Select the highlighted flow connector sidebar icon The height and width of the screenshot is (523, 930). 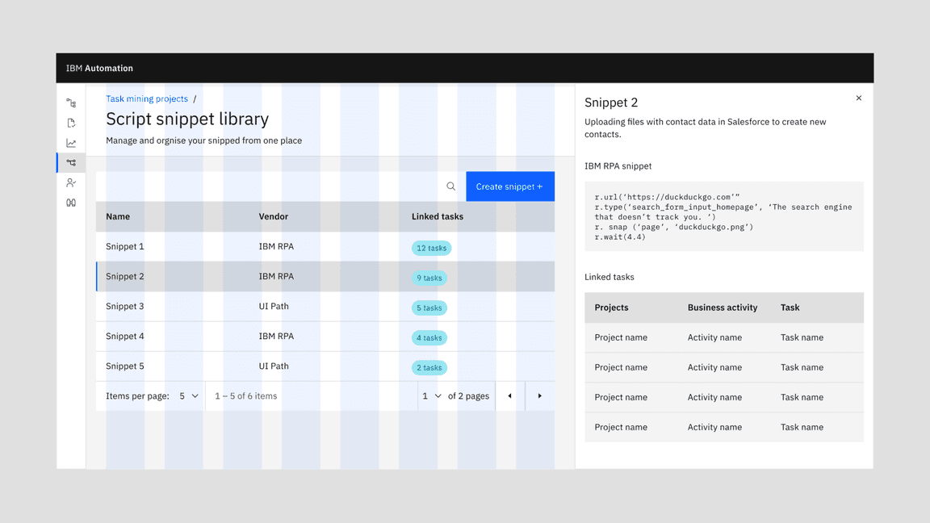(71, 163)
